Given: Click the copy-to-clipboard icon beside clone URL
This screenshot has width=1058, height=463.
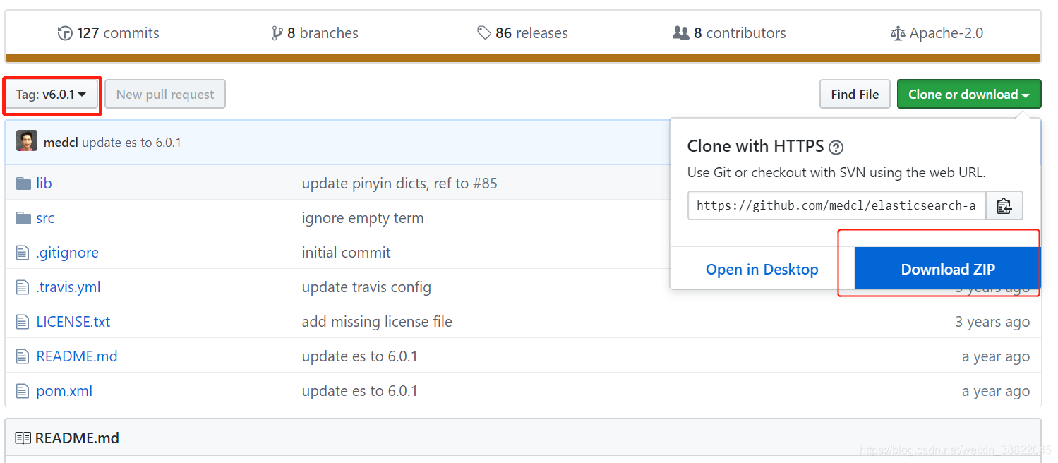Looking at the screenshot, I should pyautogui.click(x=1004, y=205).
